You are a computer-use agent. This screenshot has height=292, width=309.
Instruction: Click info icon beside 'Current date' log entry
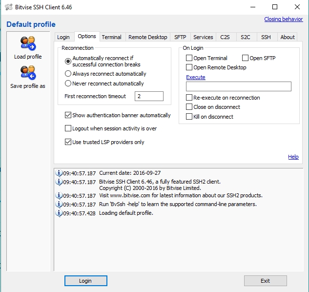(59, 173)
